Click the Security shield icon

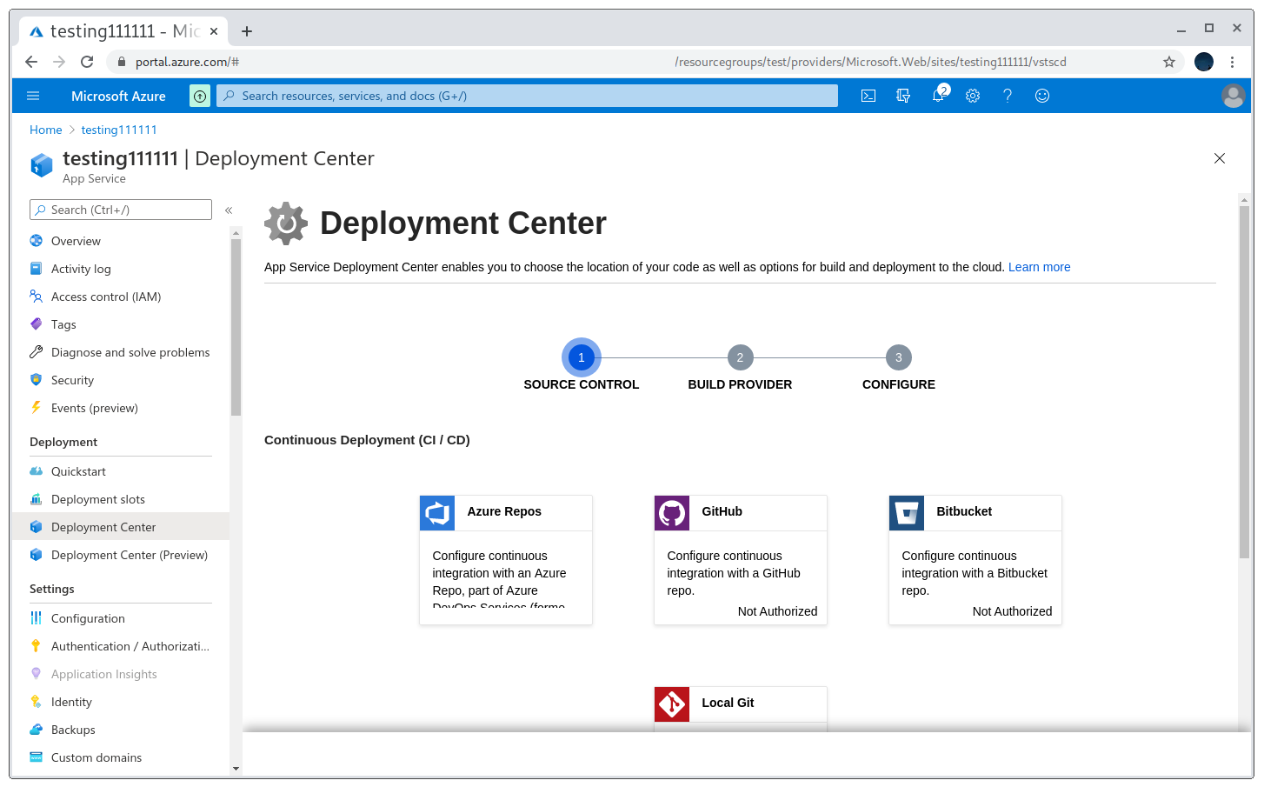click(36, 380)
